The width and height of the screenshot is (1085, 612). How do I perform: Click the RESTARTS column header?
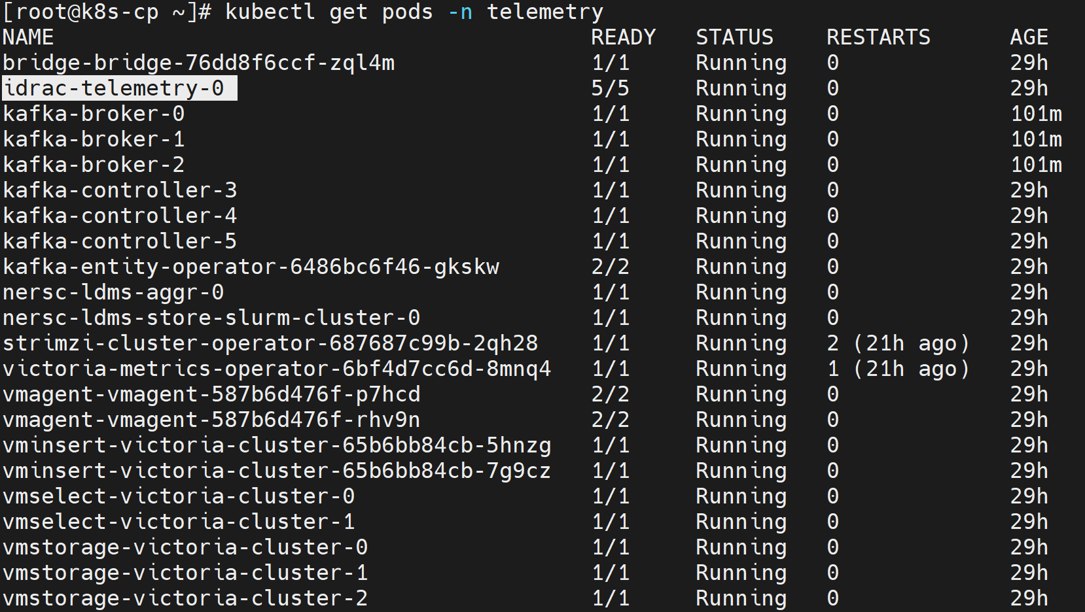[879, 37]
